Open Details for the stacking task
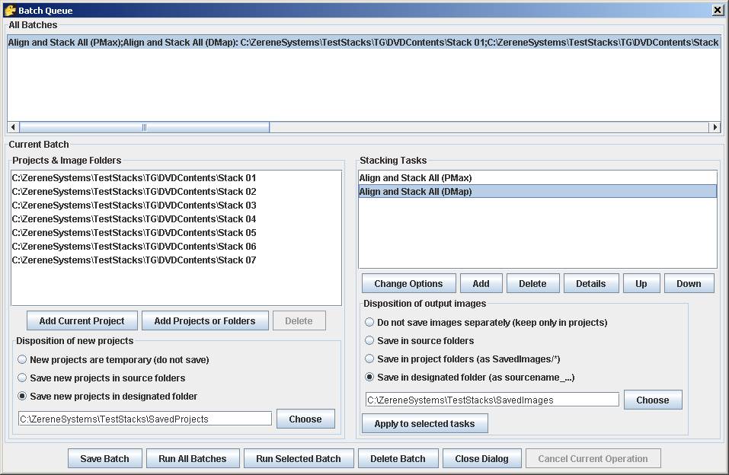Viewport: 729px width, 475px height. [x=591, y=283]
